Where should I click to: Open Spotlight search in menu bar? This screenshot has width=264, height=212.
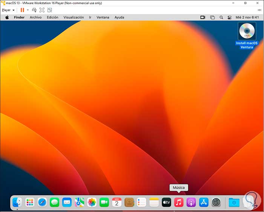pyautogui.click(x=221, y=17)
